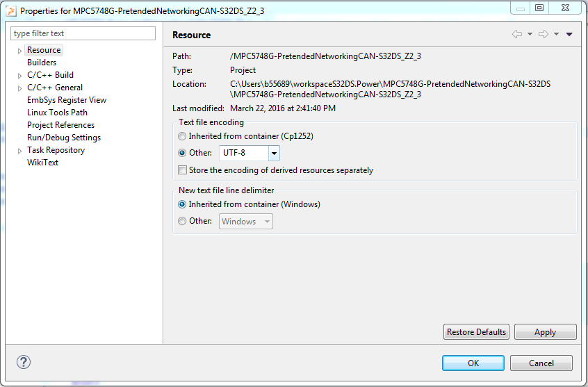Open the view menu triangle icon
Image resolution: width=588 pixels, height=387 pixels.
pos(569,34)
